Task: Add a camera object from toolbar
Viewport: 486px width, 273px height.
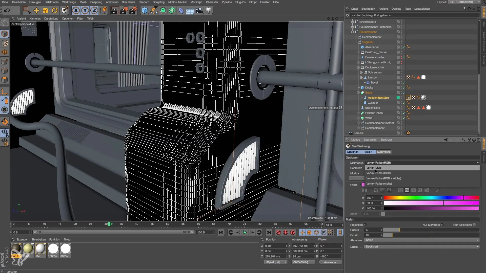Action: click(x=199, y=10)
